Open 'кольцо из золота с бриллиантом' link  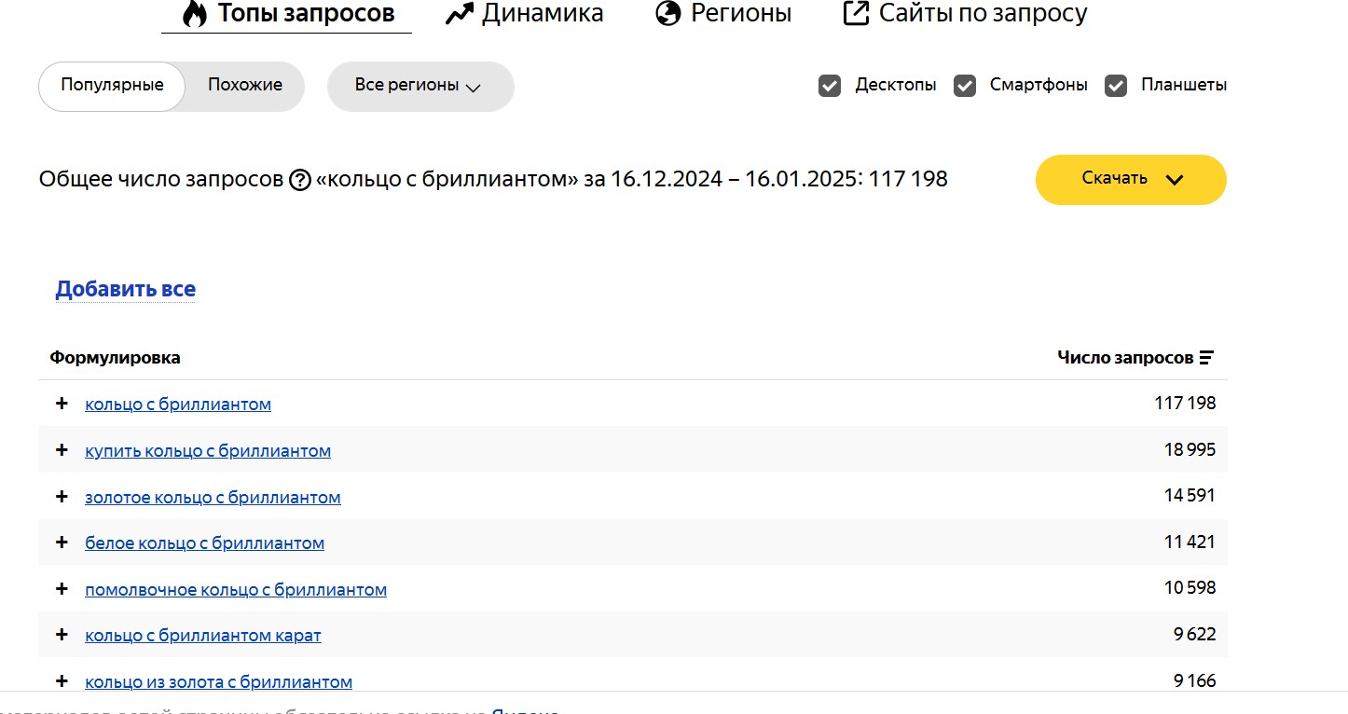(218, 682)
